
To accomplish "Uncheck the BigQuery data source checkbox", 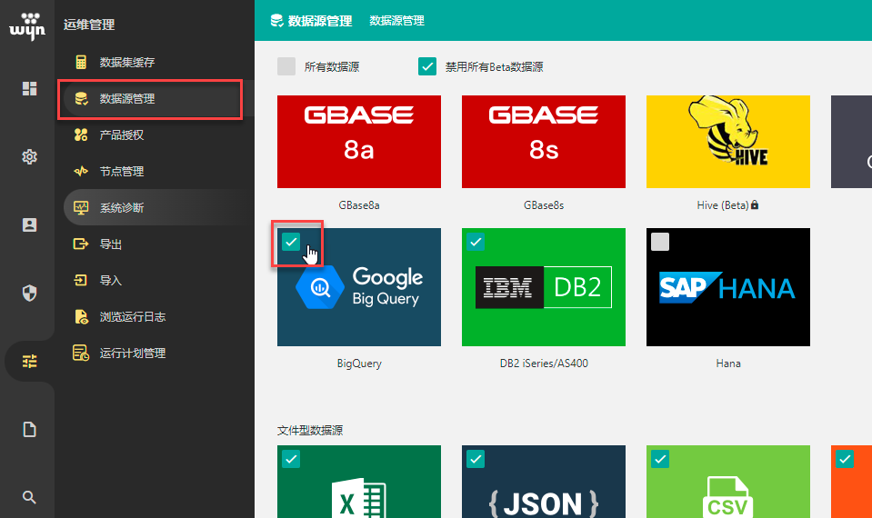I will point(291,242).
